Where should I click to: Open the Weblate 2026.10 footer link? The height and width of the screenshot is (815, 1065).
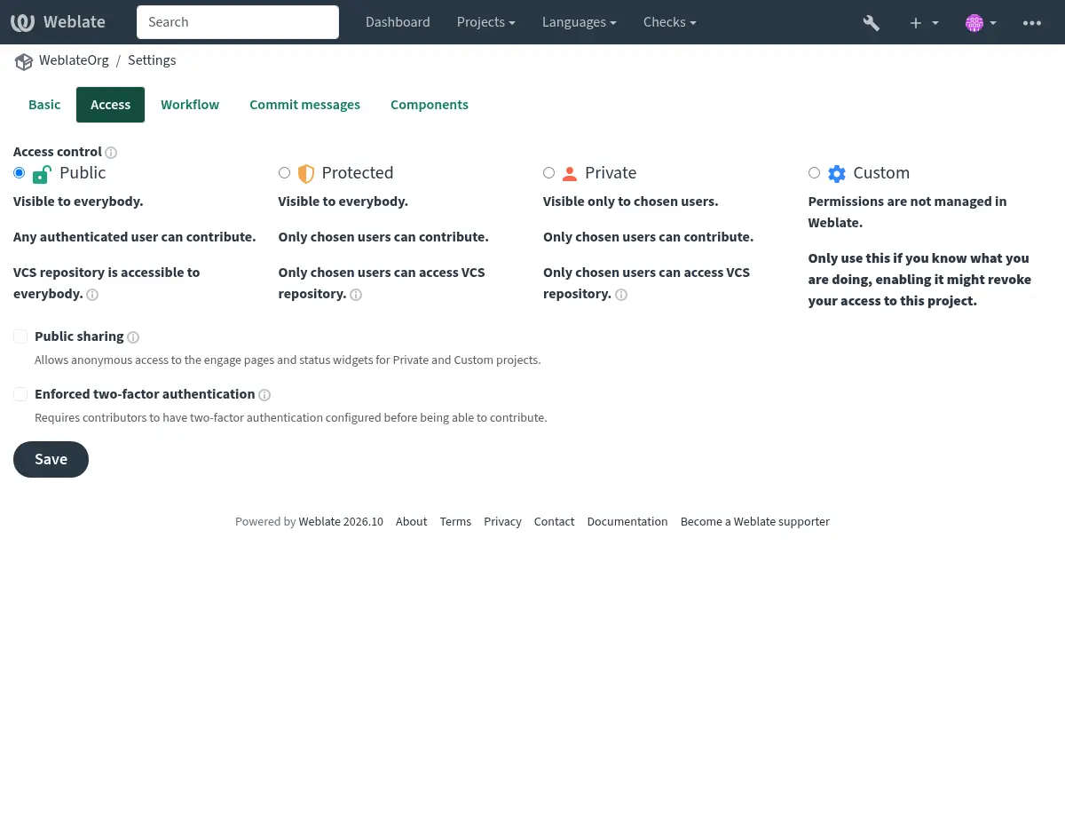coord(341,522)
